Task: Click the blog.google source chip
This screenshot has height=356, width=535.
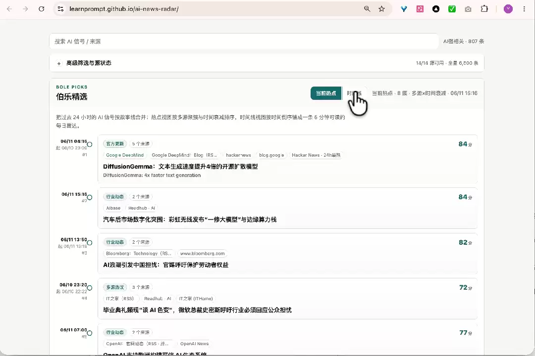Action: 271,155
